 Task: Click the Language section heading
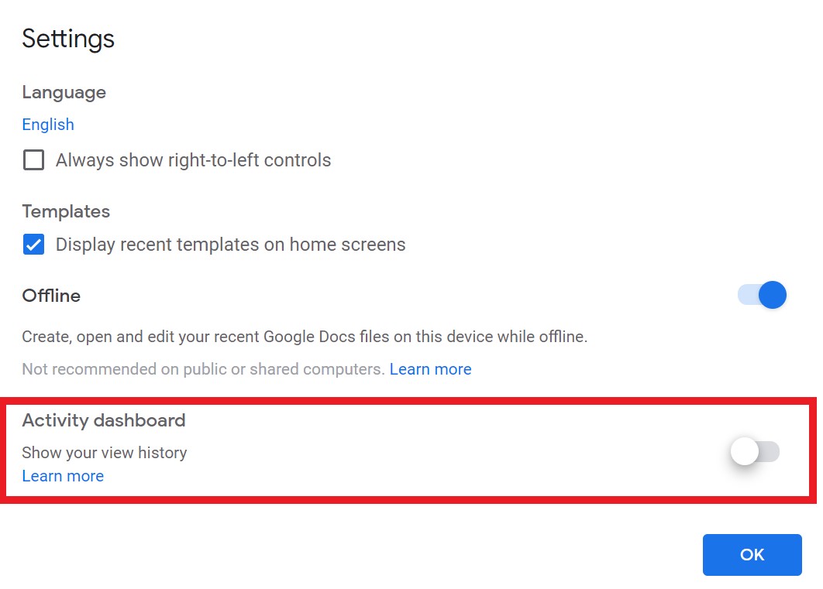(64, 92)
